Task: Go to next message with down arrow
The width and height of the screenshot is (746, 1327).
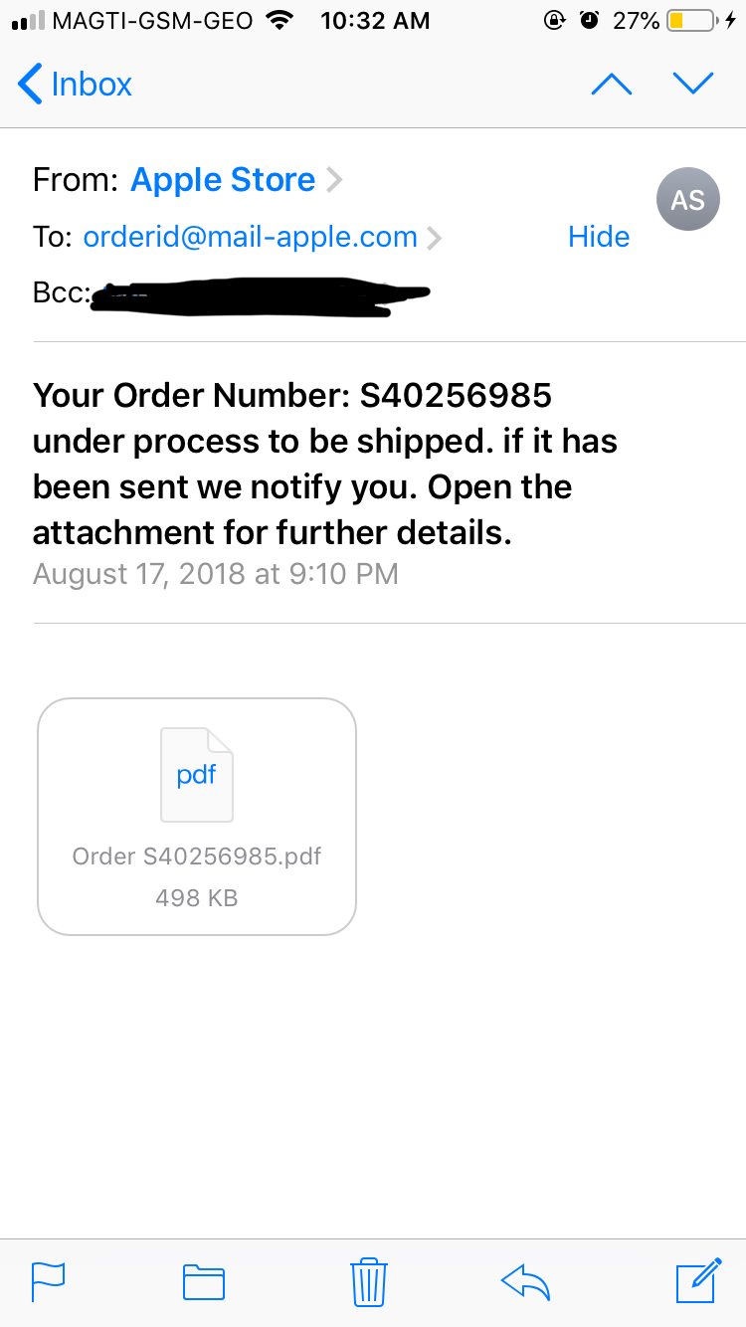Action: (x=693, y=85)
